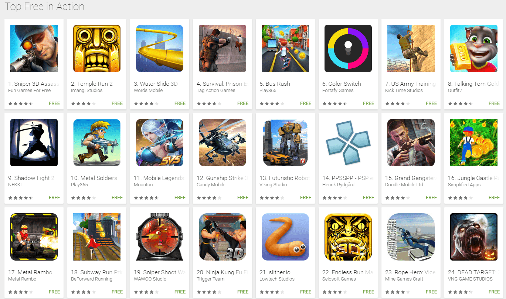Click the Mobile Legends 5v5 icon
506x299 pixels.
pos(160,143)
